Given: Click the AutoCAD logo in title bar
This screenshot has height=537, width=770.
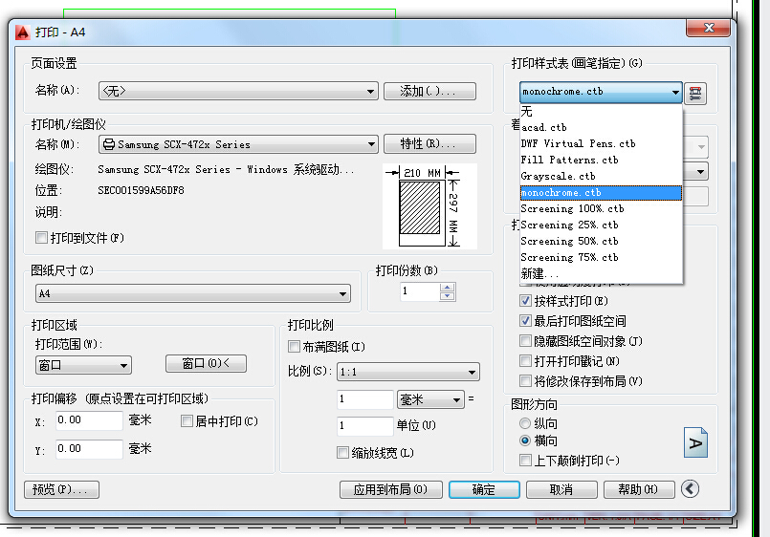Looking at the screenshot, I should (23, 32).
